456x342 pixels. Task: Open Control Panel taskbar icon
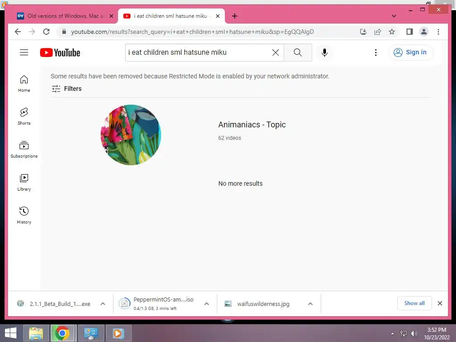(x=91, y=333)
